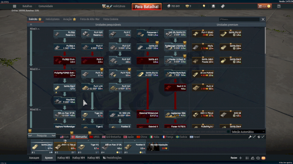Image resolution: width=293 pixels, height=164 pixels.
Task: Open the Seleção Automática dropdown
Action: (x=248, y=131)
